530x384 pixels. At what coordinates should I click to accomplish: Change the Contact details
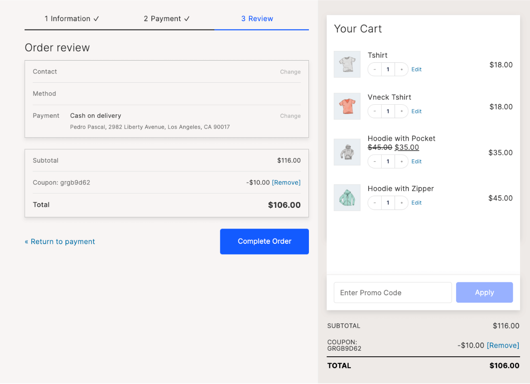(x=290, y=72)
